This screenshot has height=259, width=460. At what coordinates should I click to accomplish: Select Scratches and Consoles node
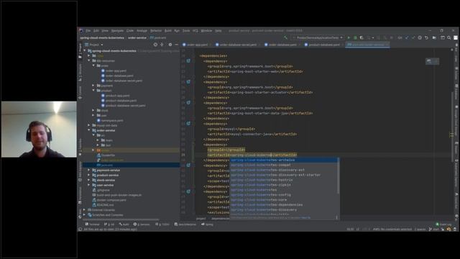(106, 215)
